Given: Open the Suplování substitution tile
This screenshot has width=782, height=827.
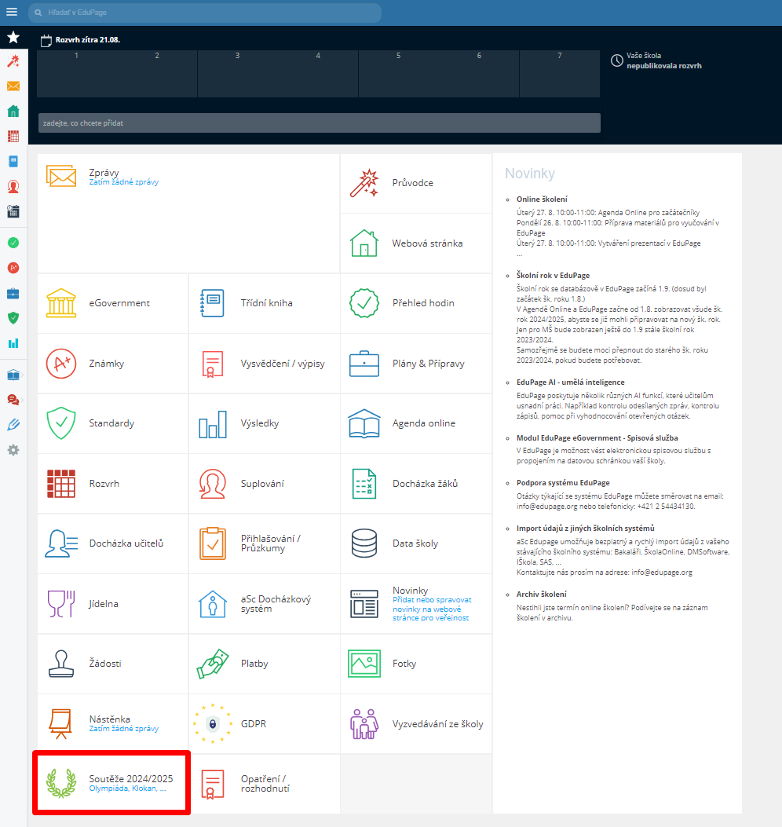Looking at the screenshot, I should pos(264,484).
